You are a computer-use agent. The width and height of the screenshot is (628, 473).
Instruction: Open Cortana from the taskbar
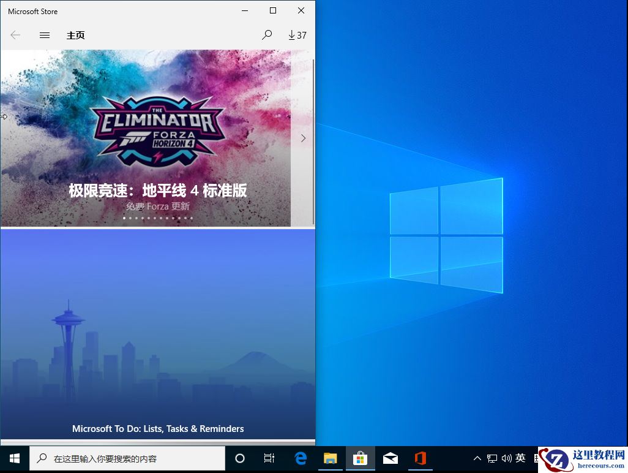pyautogui.click(x=239, y=458)
